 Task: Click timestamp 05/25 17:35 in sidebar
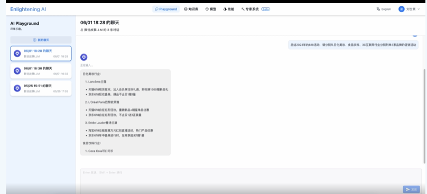(x=61, y=91)
